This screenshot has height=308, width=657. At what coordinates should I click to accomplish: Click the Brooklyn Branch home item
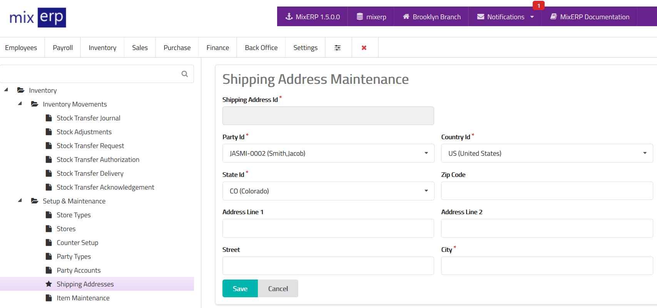[x=431, y=17]
